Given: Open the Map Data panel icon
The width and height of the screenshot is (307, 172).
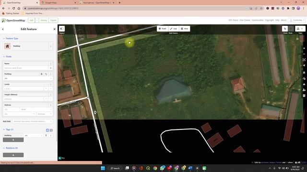Looking at the screenshot, I should pyautogui.click(x=304, y=78).
